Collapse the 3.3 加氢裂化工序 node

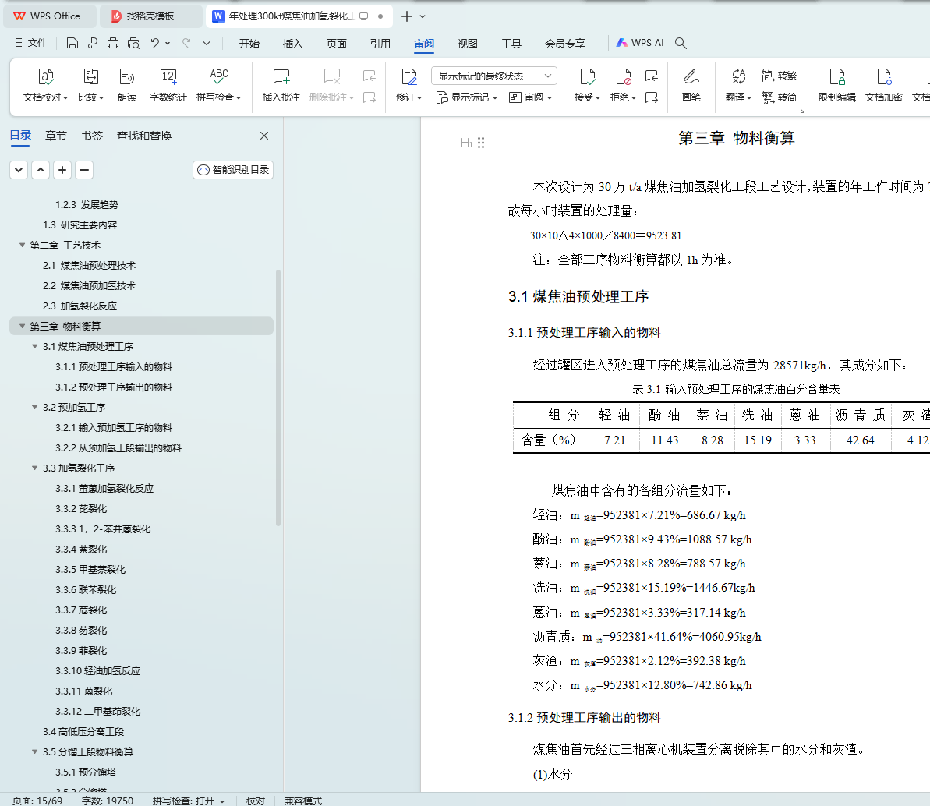pyautogui.click(x=34, y=468)
